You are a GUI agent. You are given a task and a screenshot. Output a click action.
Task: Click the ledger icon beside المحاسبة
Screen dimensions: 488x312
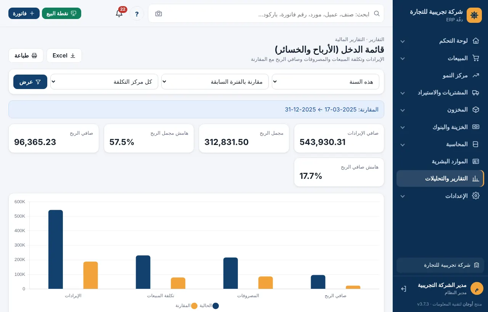pyautogui.click(x=475, y=144)
